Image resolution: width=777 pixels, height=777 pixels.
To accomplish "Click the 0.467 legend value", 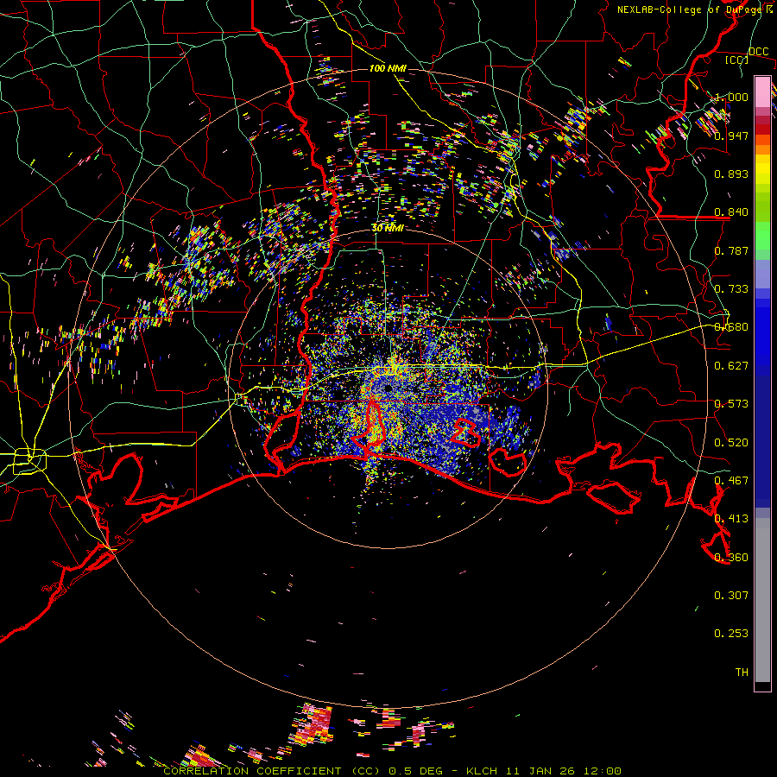I will pos(731,481).
